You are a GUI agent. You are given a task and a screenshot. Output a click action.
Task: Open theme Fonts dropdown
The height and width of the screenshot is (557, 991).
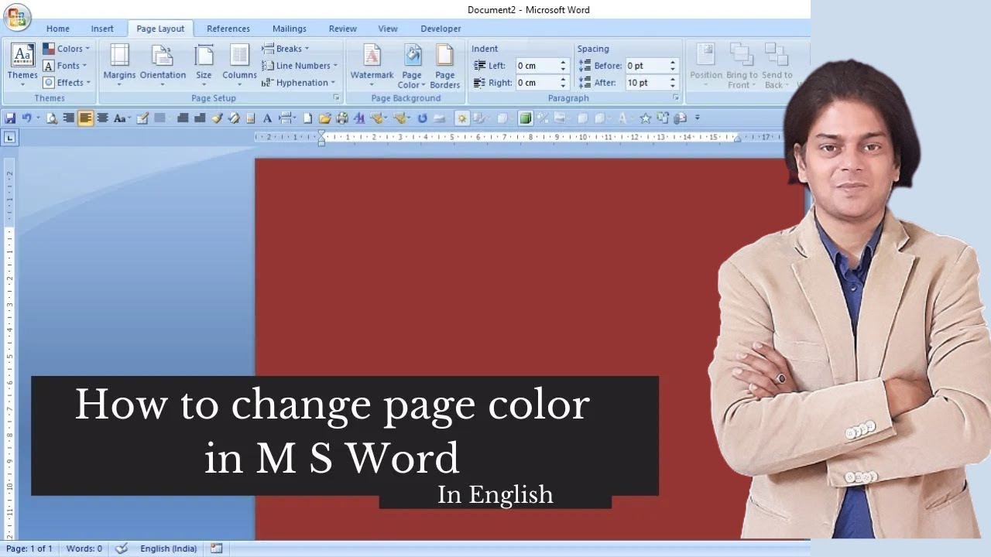tap(65, 66)
